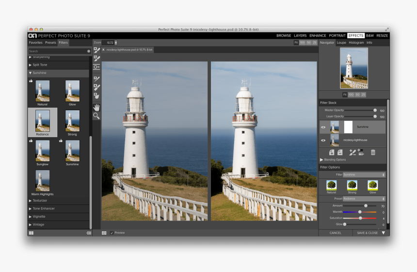Select the Masking Brush tool
The height and width of the screenshot is (272, 417).
point(96,50)
